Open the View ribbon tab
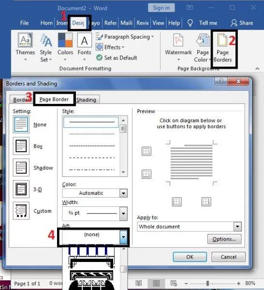 coord(159,23)
